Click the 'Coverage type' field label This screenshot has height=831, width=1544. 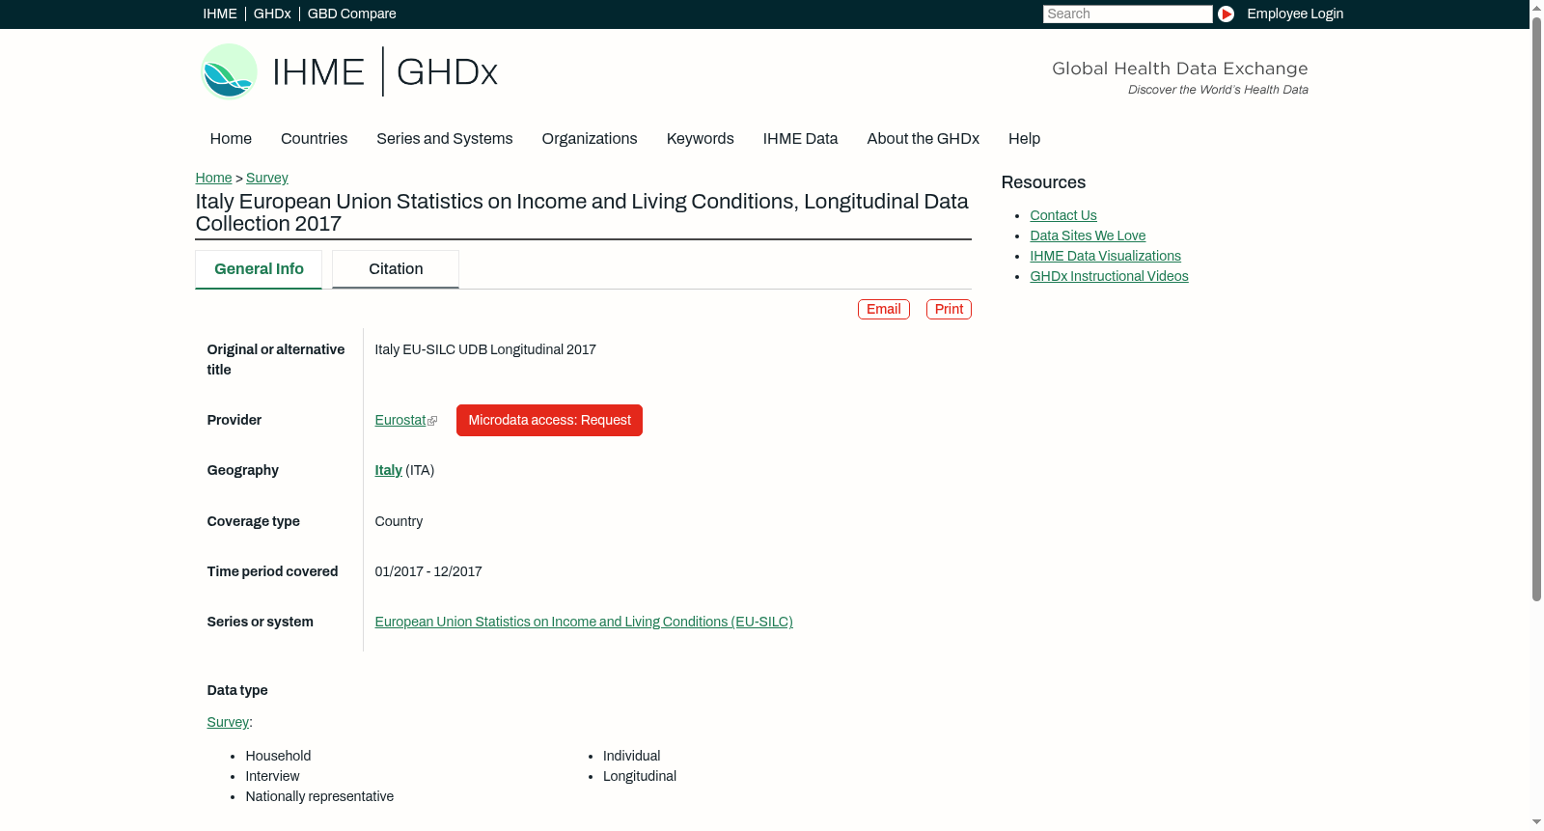pos(254,521)
